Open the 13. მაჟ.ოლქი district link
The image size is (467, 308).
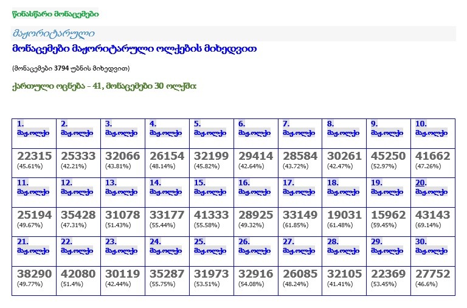click(121, 187)
